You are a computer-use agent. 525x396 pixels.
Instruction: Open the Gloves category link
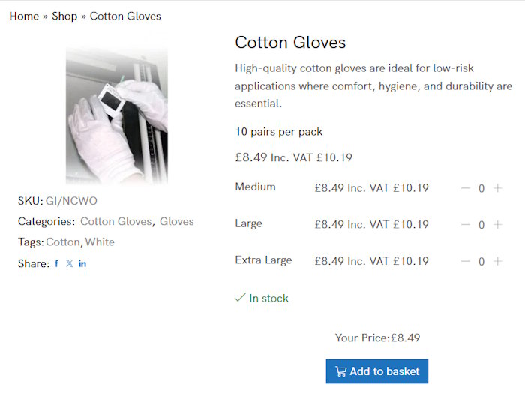pyautogui.click(x=177, y=221)
